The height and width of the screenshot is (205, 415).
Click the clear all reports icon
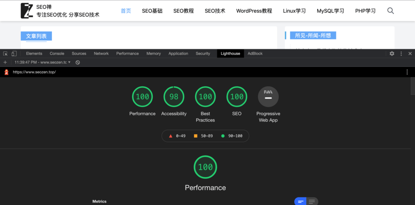[x=78, y=62]
